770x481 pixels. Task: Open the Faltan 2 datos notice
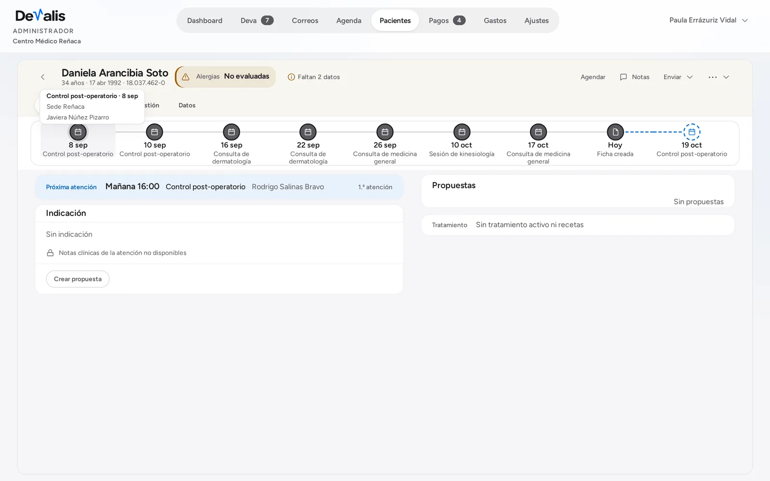click(x=314, y=77)
